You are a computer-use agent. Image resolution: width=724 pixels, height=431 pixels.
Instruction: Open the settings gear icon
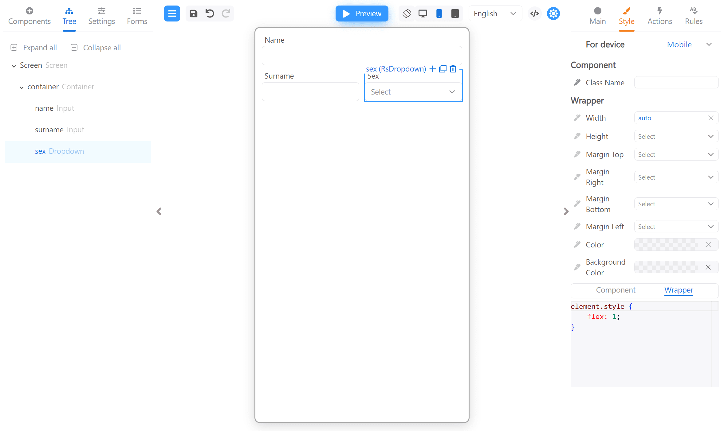553,14
